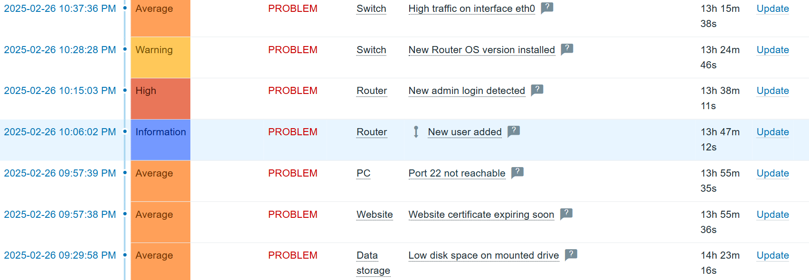Click help icon beside High traffic on eth0

pyautogui.click(x=547, y=8)
